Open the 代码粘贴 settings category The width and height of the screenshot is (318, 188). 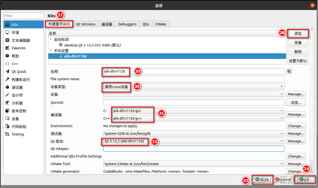(23, 127)
